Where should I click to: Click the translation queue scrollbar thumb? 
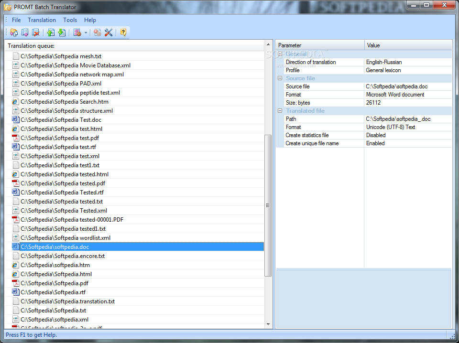tap(268, 205)
